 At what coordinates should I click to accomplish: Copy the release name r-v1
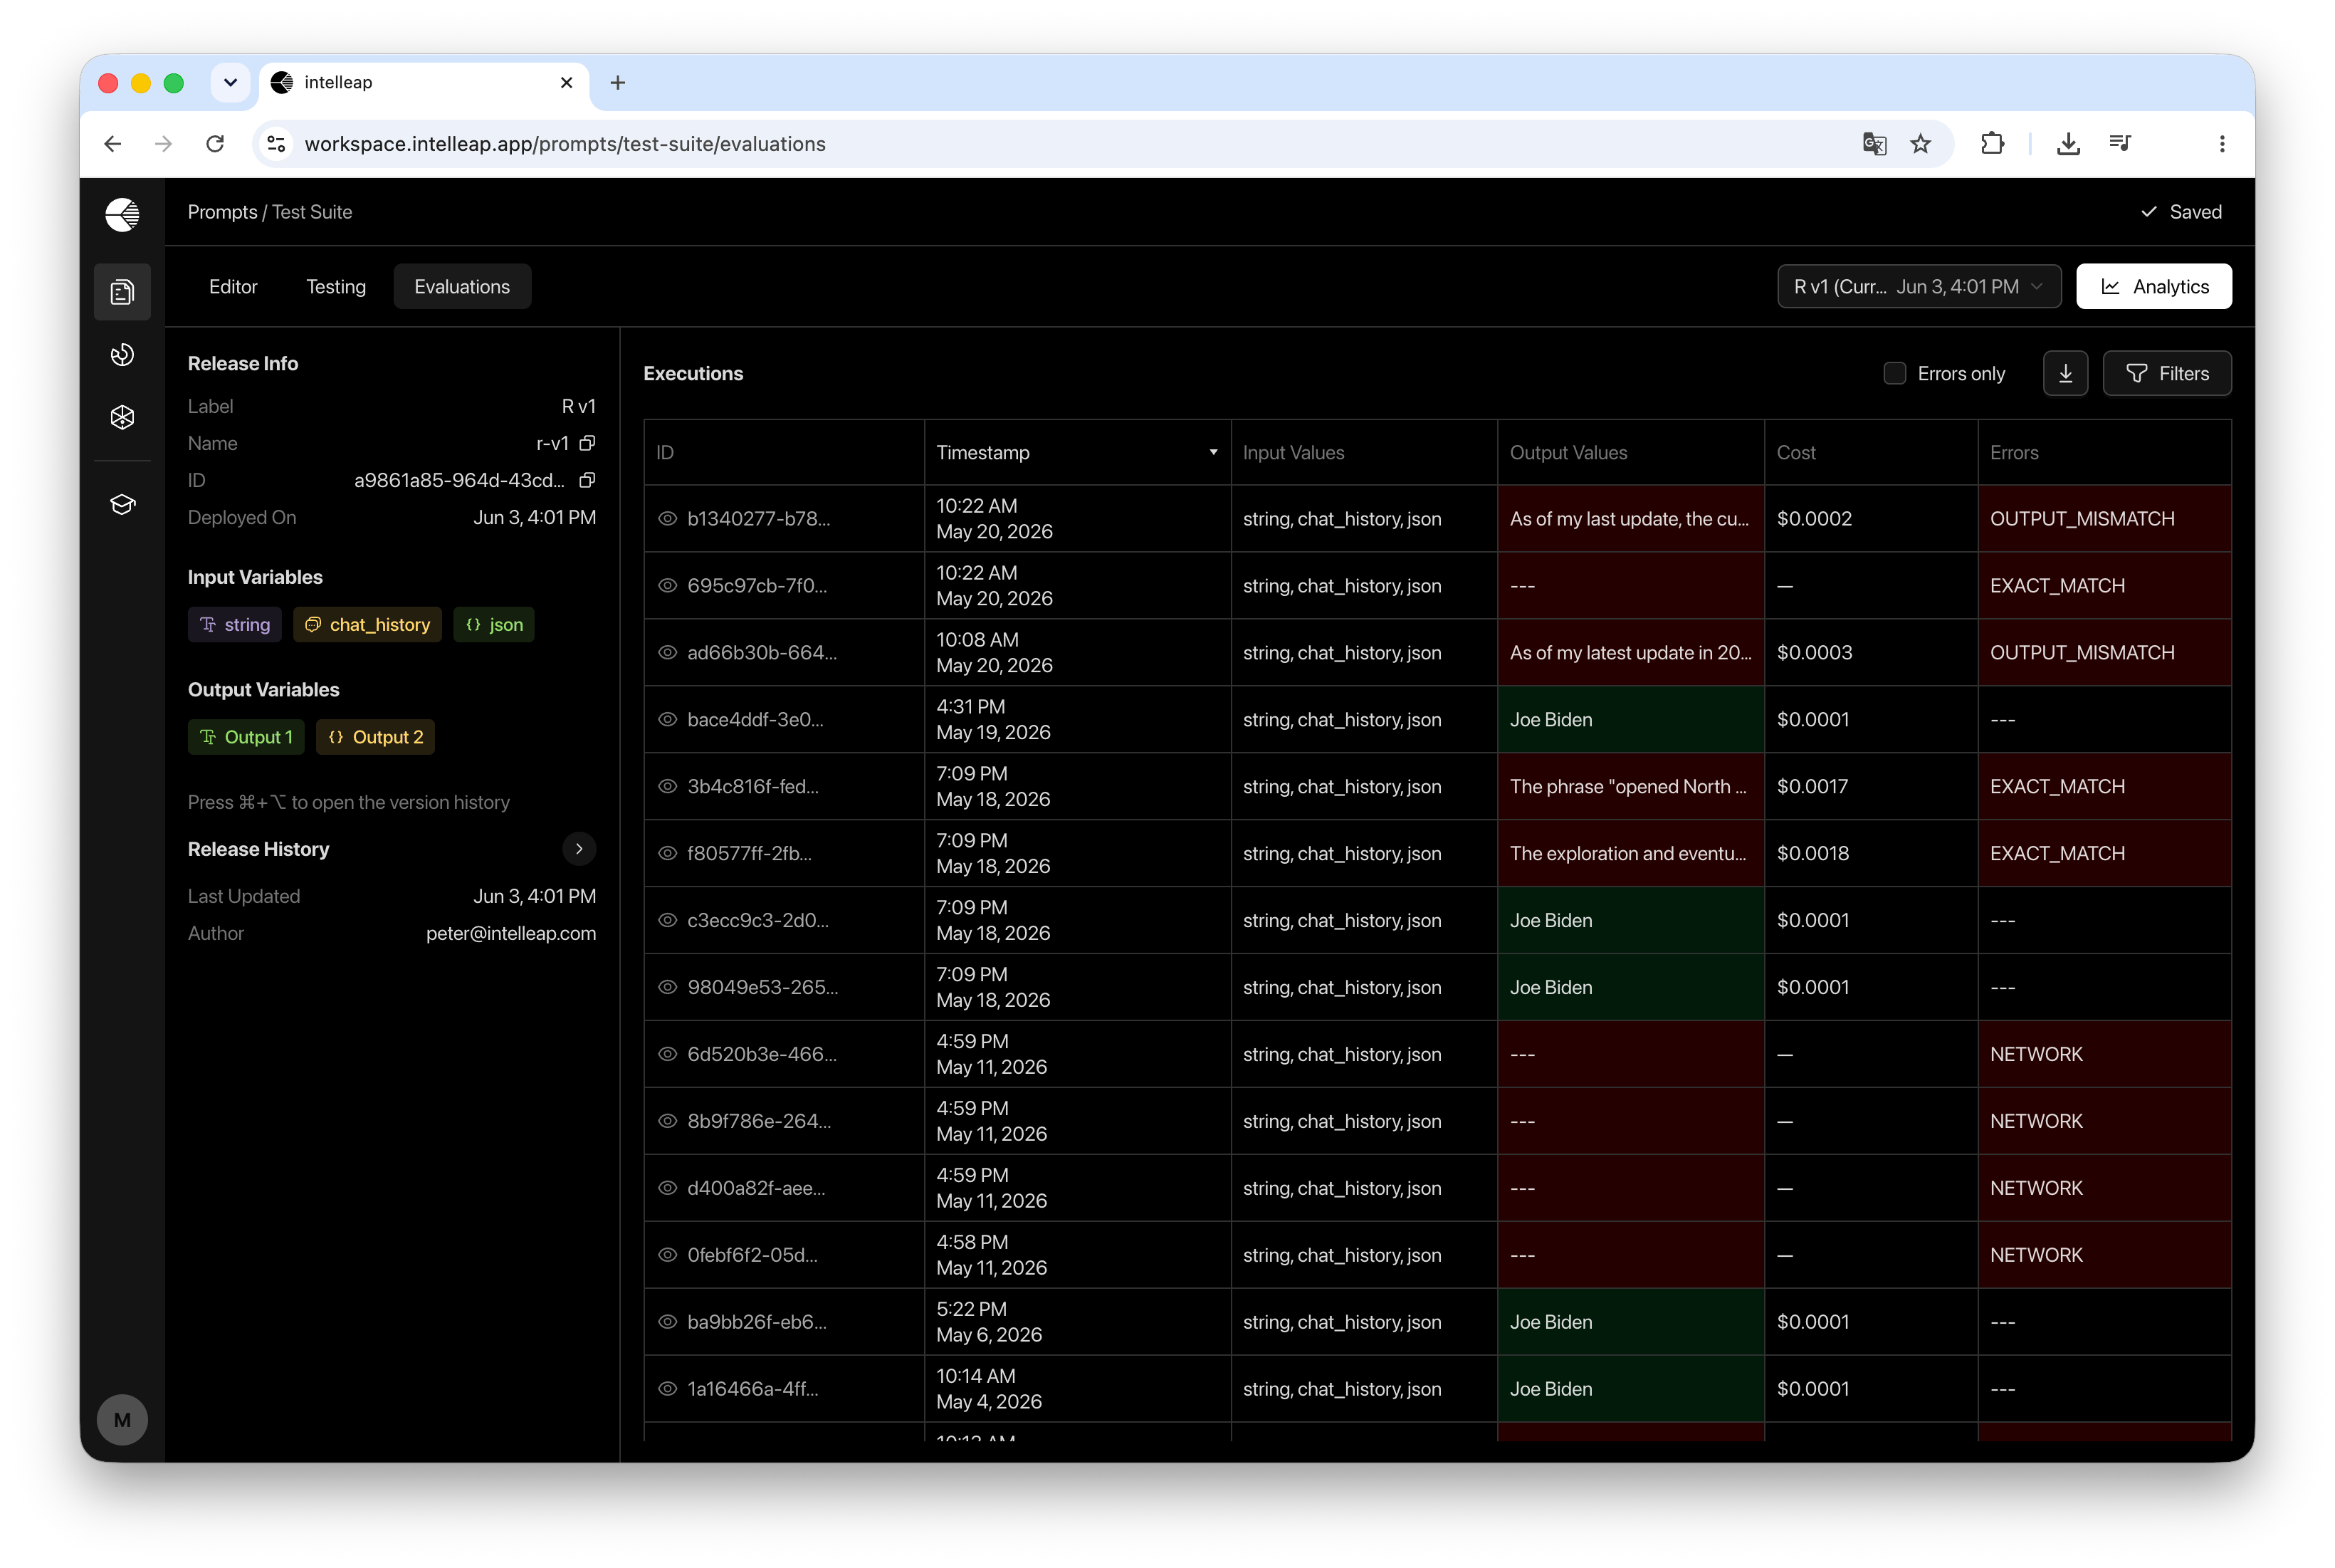click(x=588, y=443)
